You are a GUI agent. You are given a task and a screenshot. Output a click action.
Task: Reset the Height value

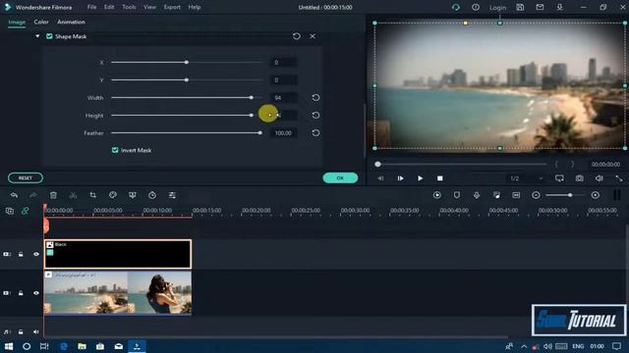point(315,116)
